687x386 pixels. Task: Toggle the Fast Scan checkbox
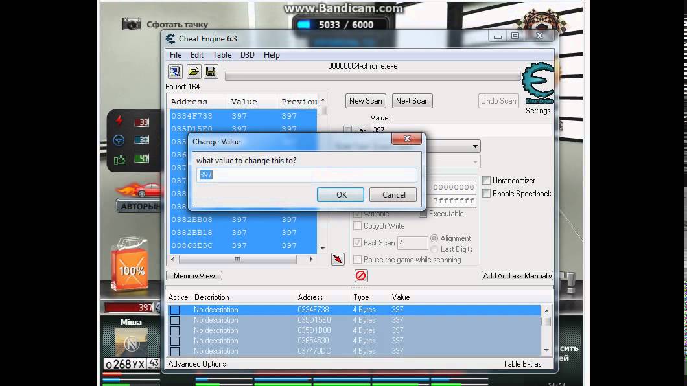(x=358, y=242)
